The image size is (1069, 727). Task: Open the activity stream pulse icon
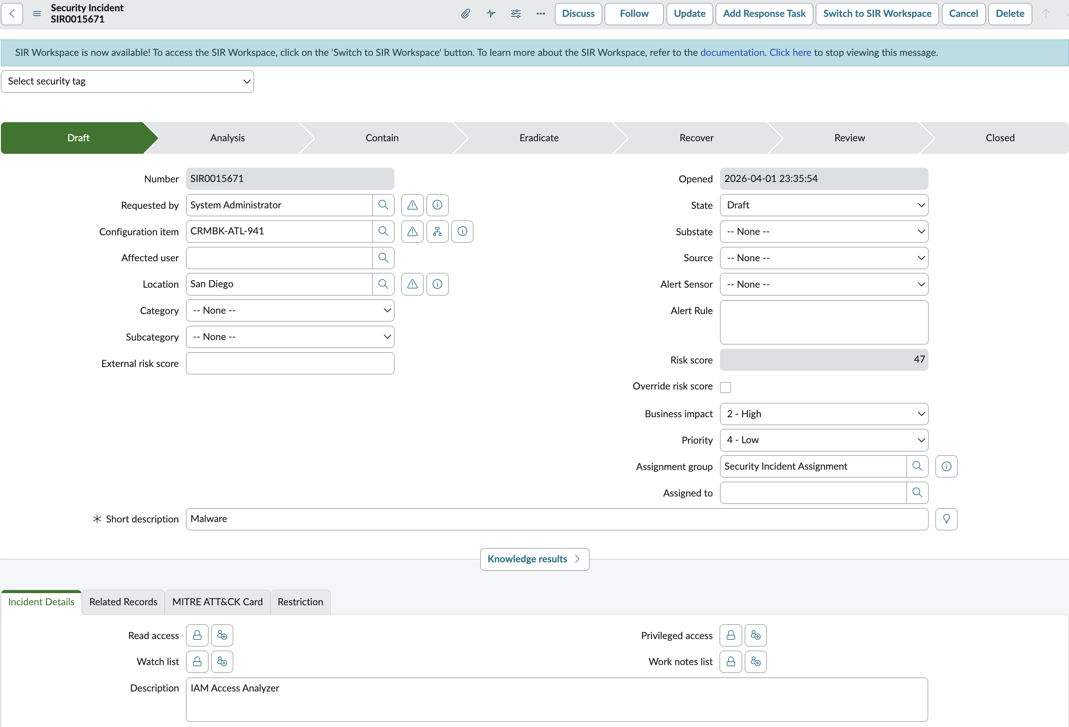coord(491,14)
